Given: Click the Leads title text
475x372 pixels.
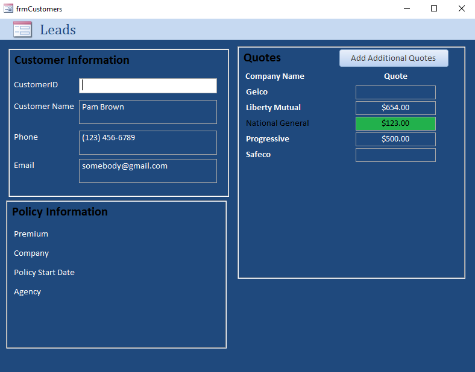Looking at the screenshot, I should pos(58,29).
